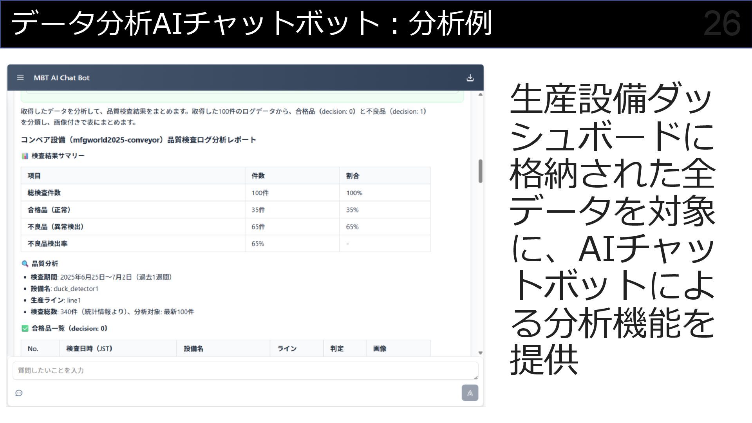This screenshot has height=423, width=752.
Task: Click the textarea resize handle corner
Action: click(x=475, y=377)
